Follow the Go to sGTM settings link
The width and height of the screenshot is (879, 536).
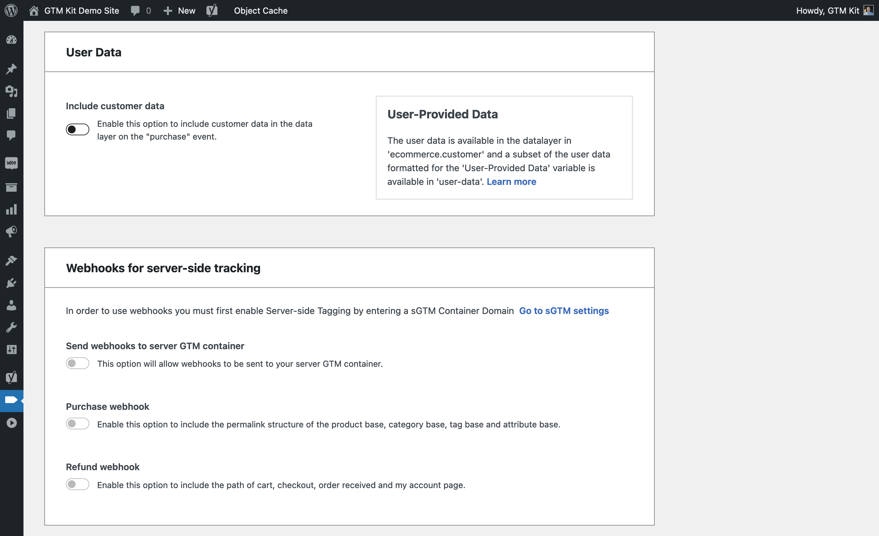[564, 311]
